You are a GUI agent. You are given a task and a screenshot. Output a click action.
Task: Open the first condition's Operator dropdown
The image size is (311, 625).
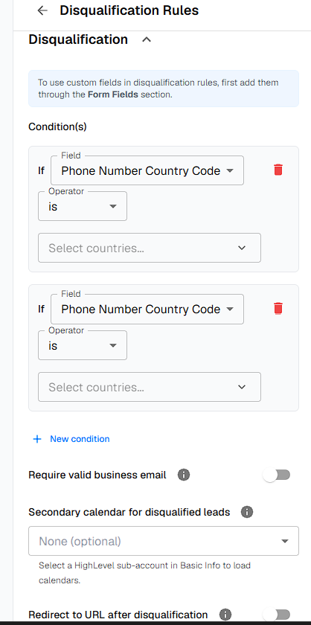tap(83, 207)
